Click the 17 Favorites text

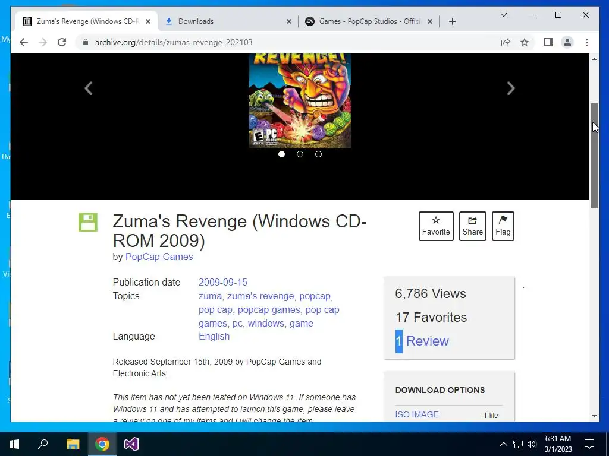[x=431, y=317]
